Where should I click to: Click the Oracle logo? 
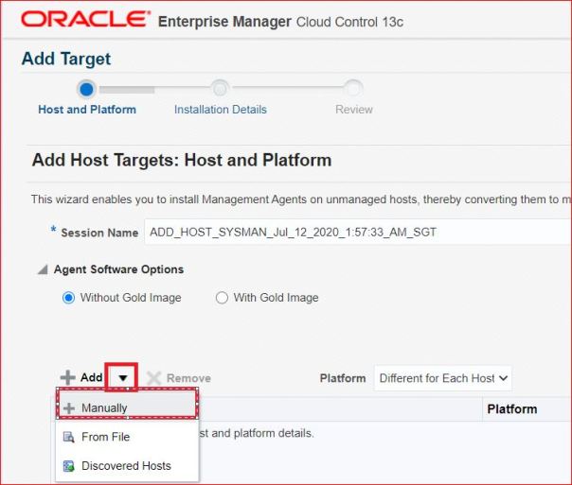point(86,20)
